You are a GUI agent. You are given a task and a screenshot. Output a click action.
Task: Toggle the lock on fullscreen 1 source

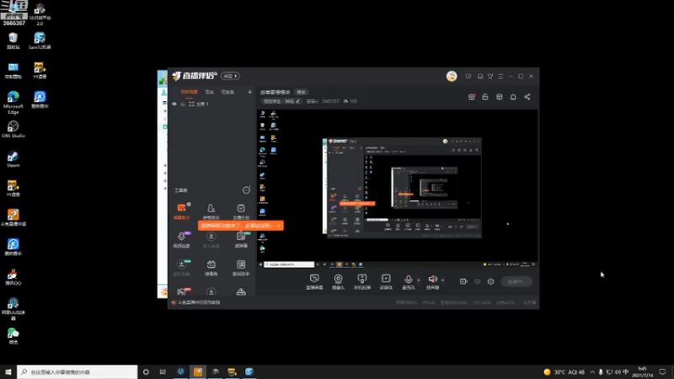coord(183,104)
